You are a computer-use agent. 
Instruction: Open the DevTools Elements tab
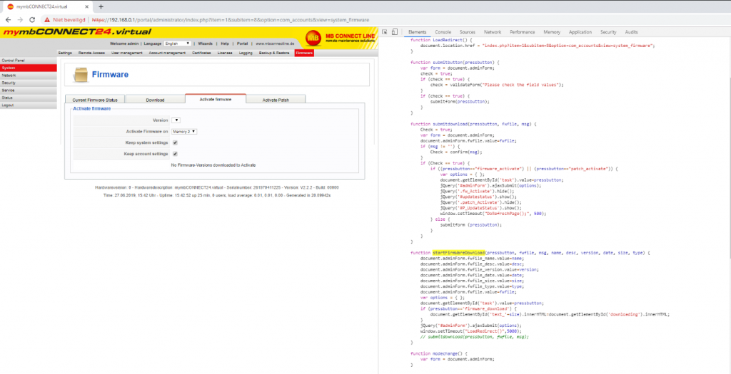coord(417,32)
